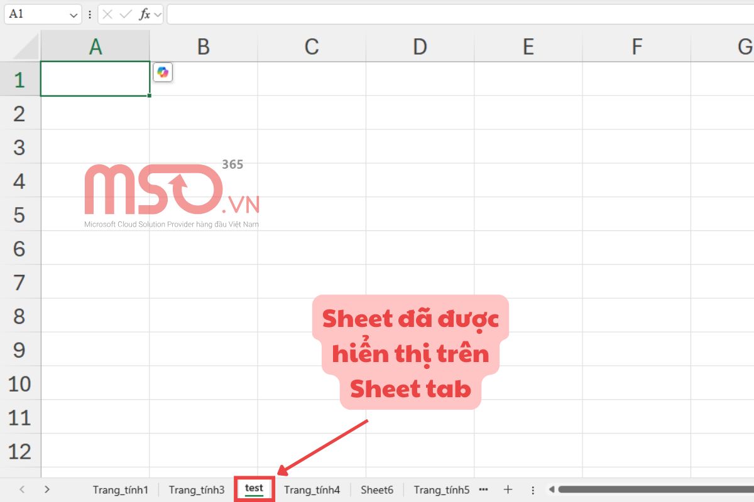Viewport: 754px width, 502px height.
Task: Select row 2 header
Action: click(x=20, y=113)
